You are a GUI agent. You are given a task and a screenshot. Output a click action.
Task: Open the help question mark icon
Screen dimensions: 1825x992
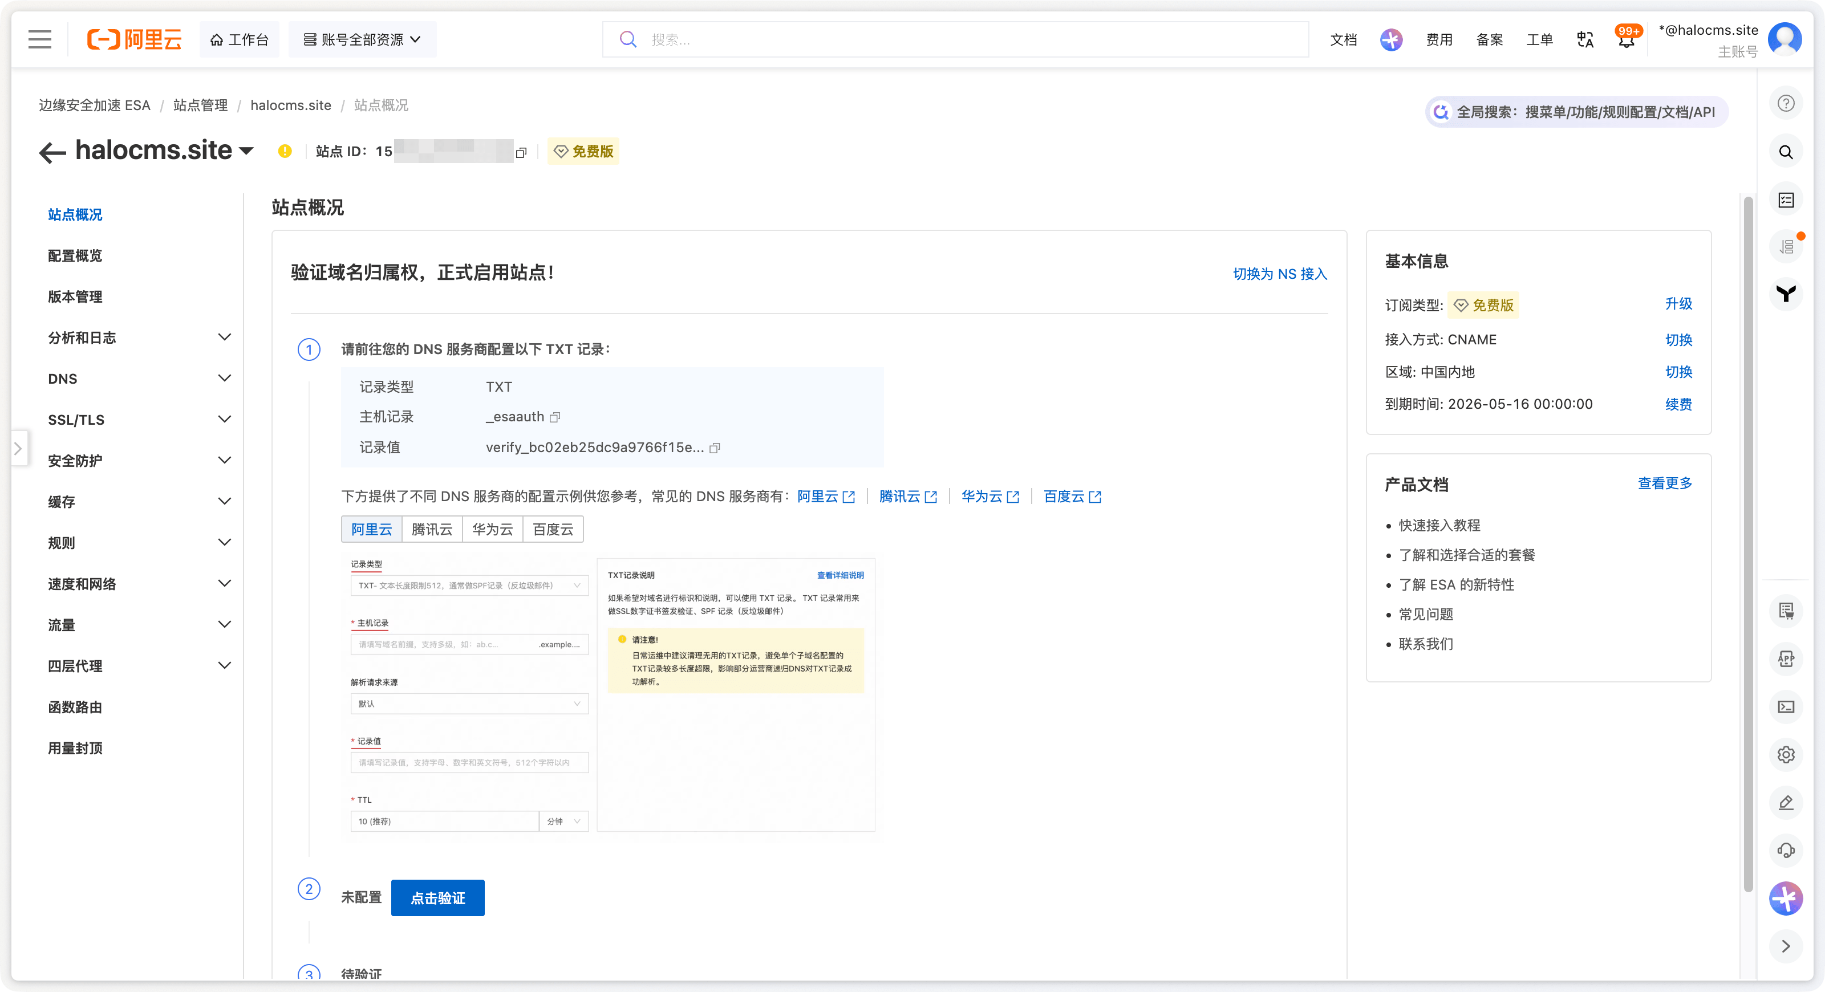click(x=1785, y=103)
